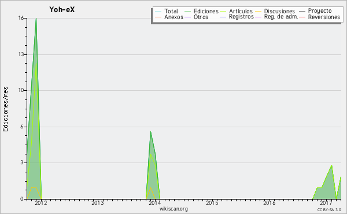Click the Otros legend label
347x214 pixels.
[201, 17]
